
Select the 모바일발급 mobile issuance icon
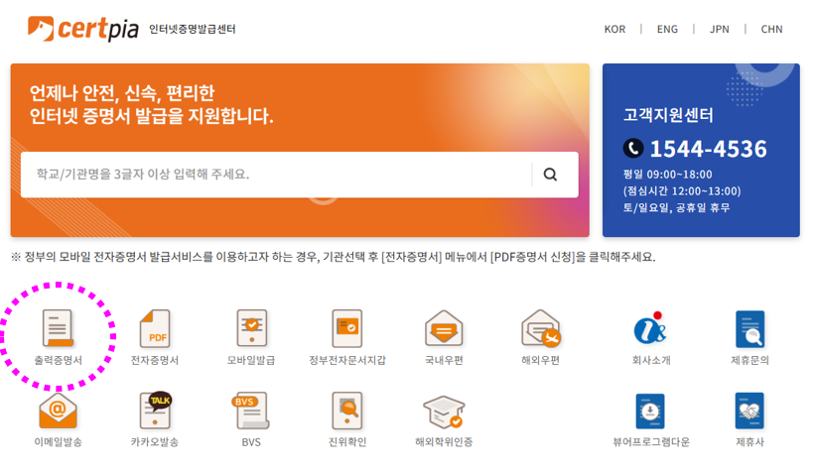coord(251,328)
